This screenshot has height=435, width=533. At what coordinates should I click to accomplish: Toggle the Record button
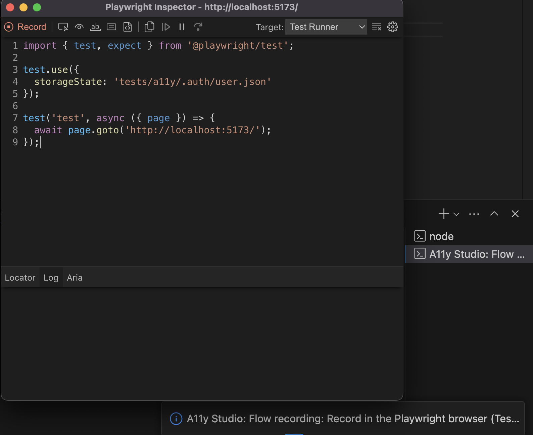[x=25, y=27]
